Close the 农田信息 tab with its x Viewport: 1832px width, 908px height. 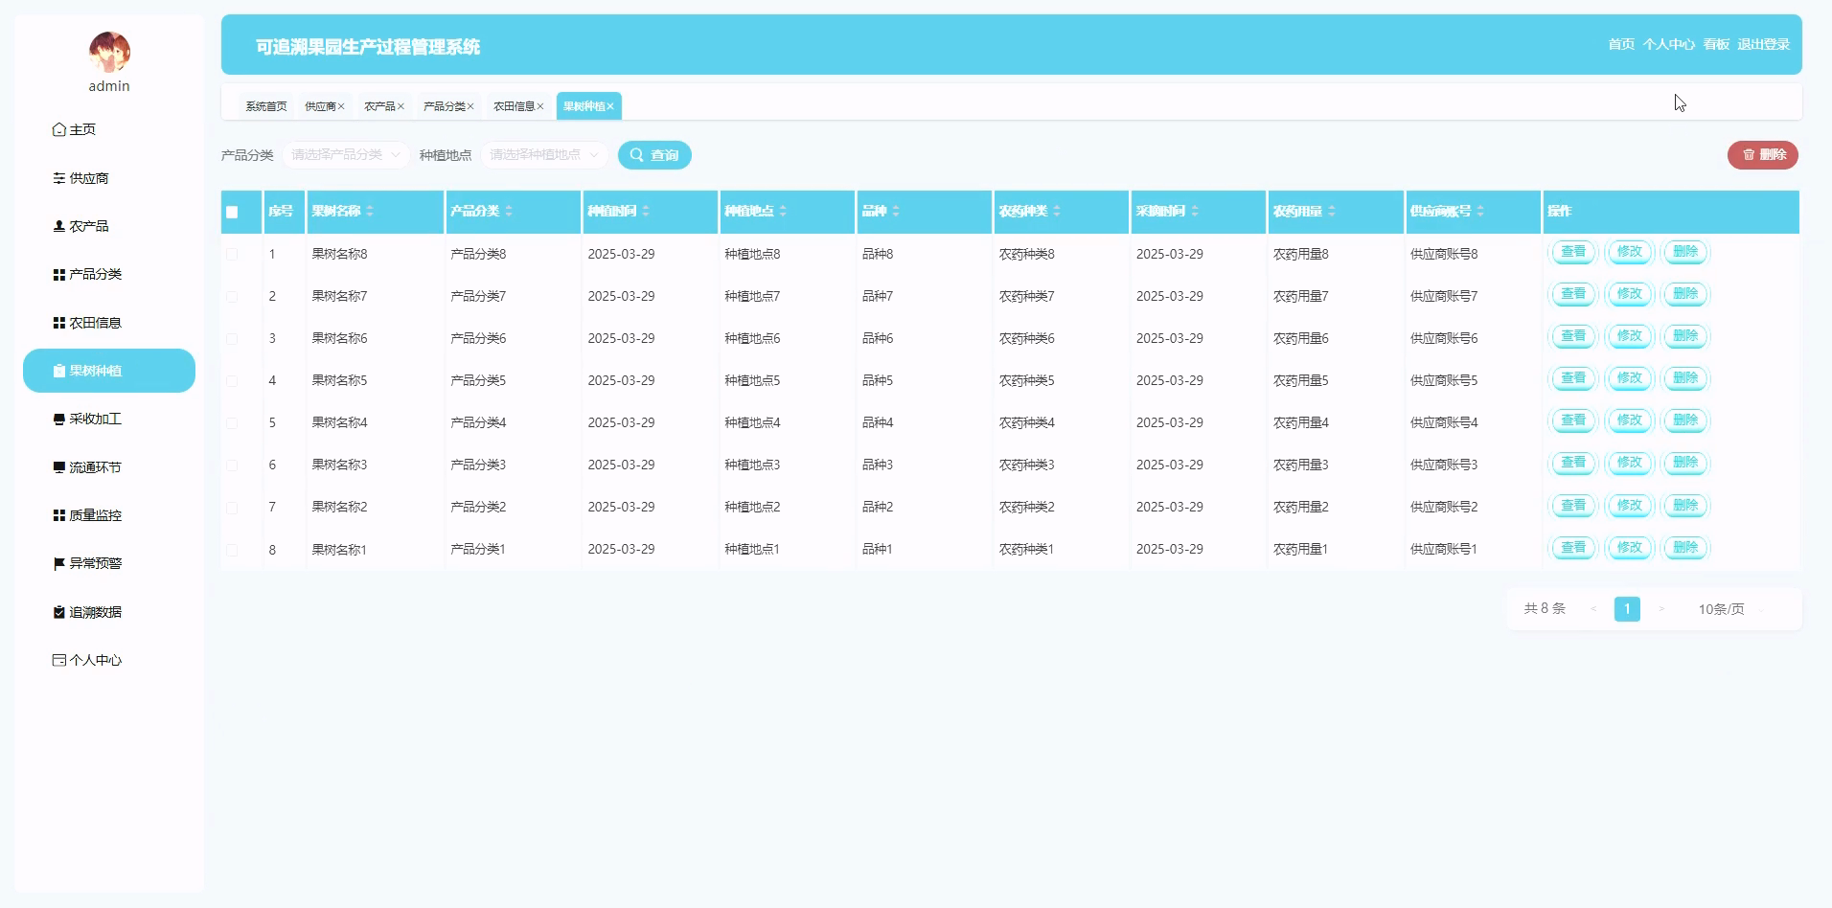[540, 106]
